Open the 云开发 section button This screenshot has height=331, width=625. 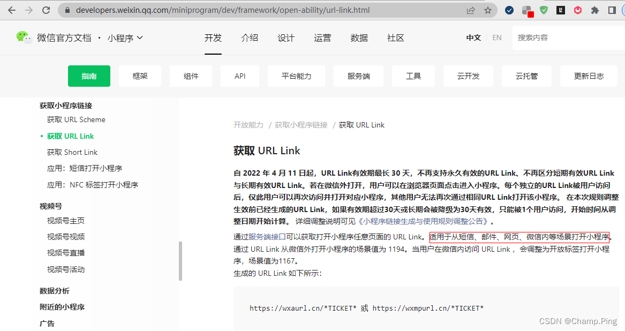[469, 76]
